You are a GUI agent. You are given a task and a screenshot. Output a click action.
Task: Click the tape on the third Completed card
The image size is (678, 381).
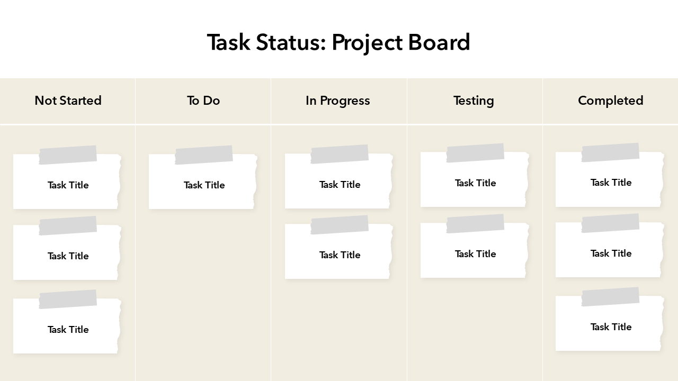pyautogui.click(x=610, y=297)
